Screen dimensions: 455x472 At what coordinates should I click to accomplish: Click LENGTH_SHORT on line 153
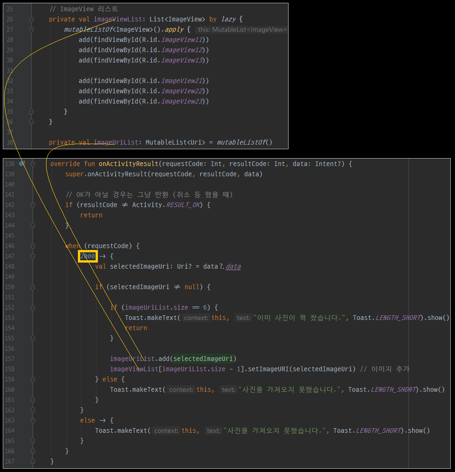tap(398, 318)
